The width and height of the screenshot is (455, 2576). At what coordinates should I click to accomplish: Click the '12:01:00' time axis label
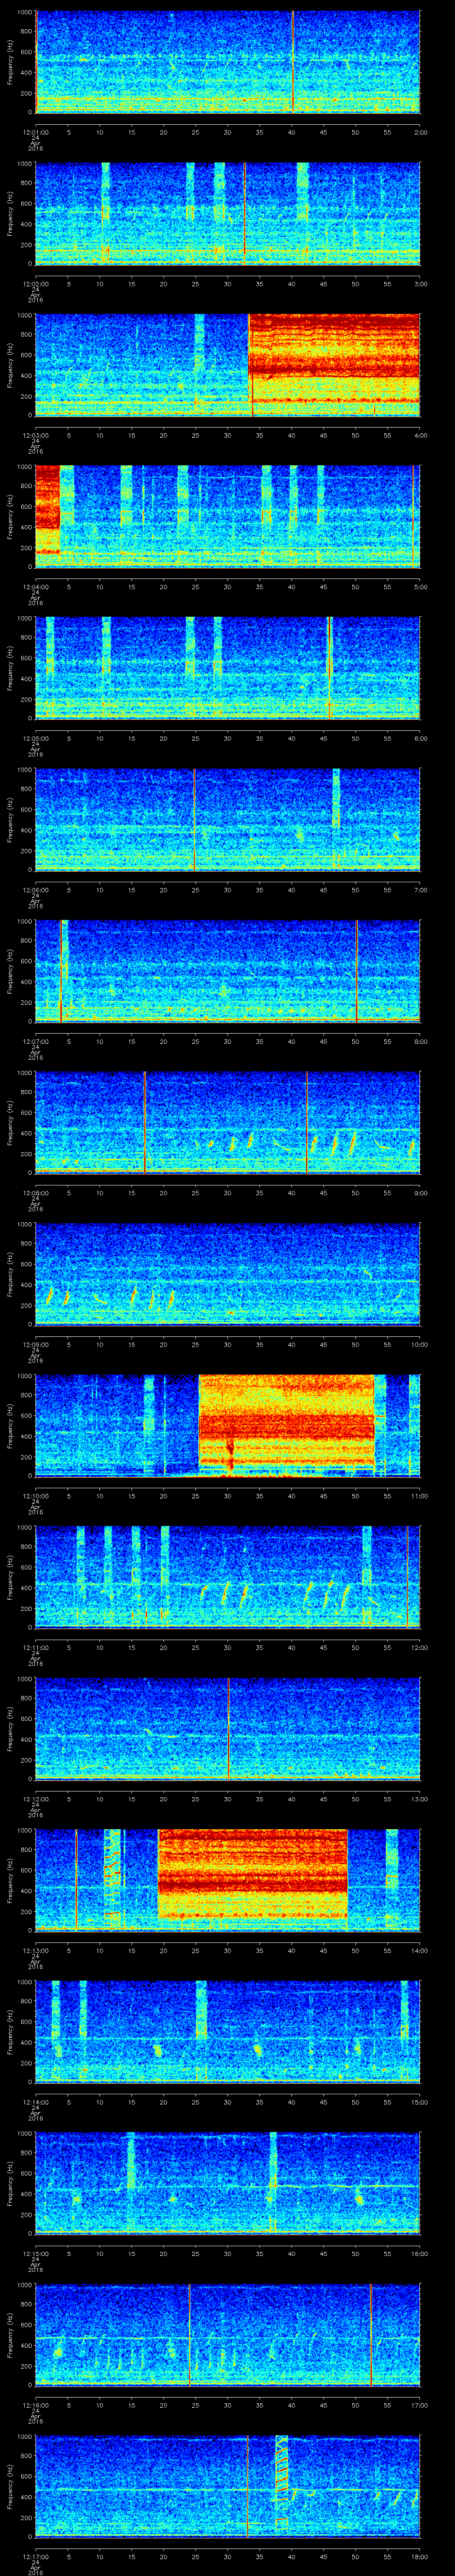tap(35, 131)
